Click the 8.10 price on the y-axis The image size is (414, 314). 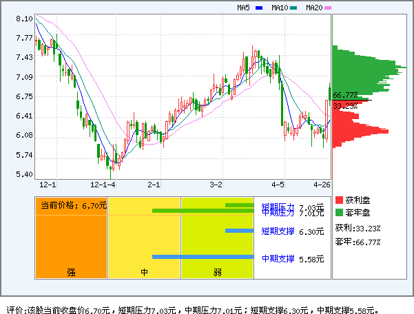click(x=24, y=19)
